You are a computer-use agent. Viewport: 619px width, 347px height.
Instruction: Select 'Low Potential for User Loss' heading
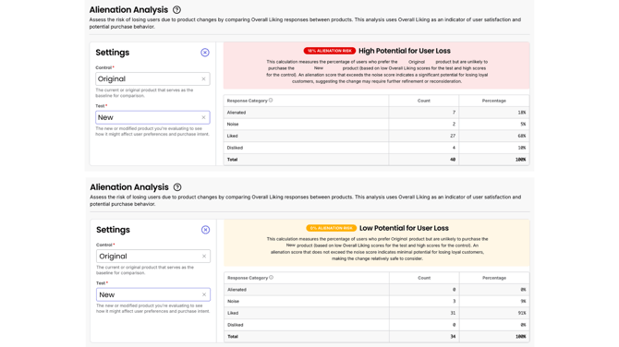(404, 228)
